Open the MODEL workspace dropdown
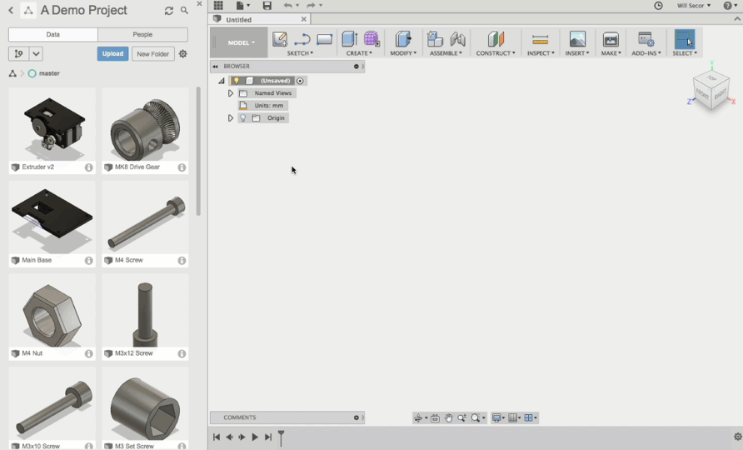Image resolution: width=743 pixels, height=450 pixels. tap(242, 42)
